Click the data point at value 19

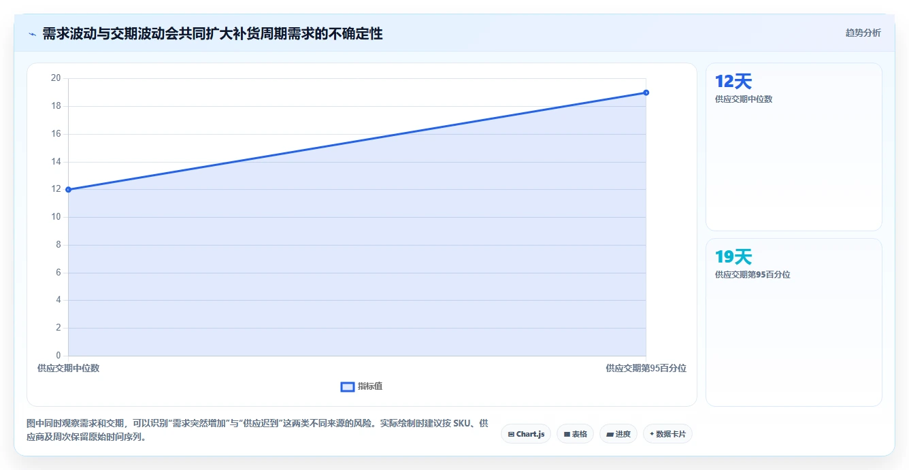tap(646, 93)
